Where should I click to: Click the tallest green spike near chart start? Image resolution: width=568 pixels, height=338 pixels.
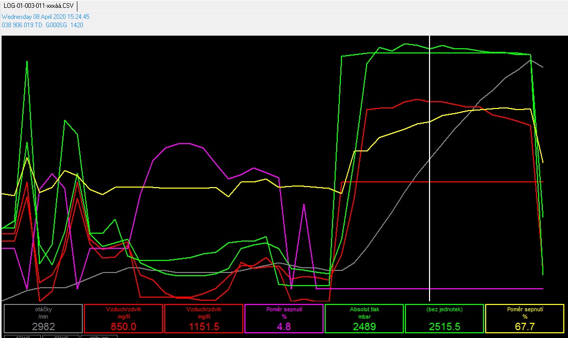(x=27, y=61)
